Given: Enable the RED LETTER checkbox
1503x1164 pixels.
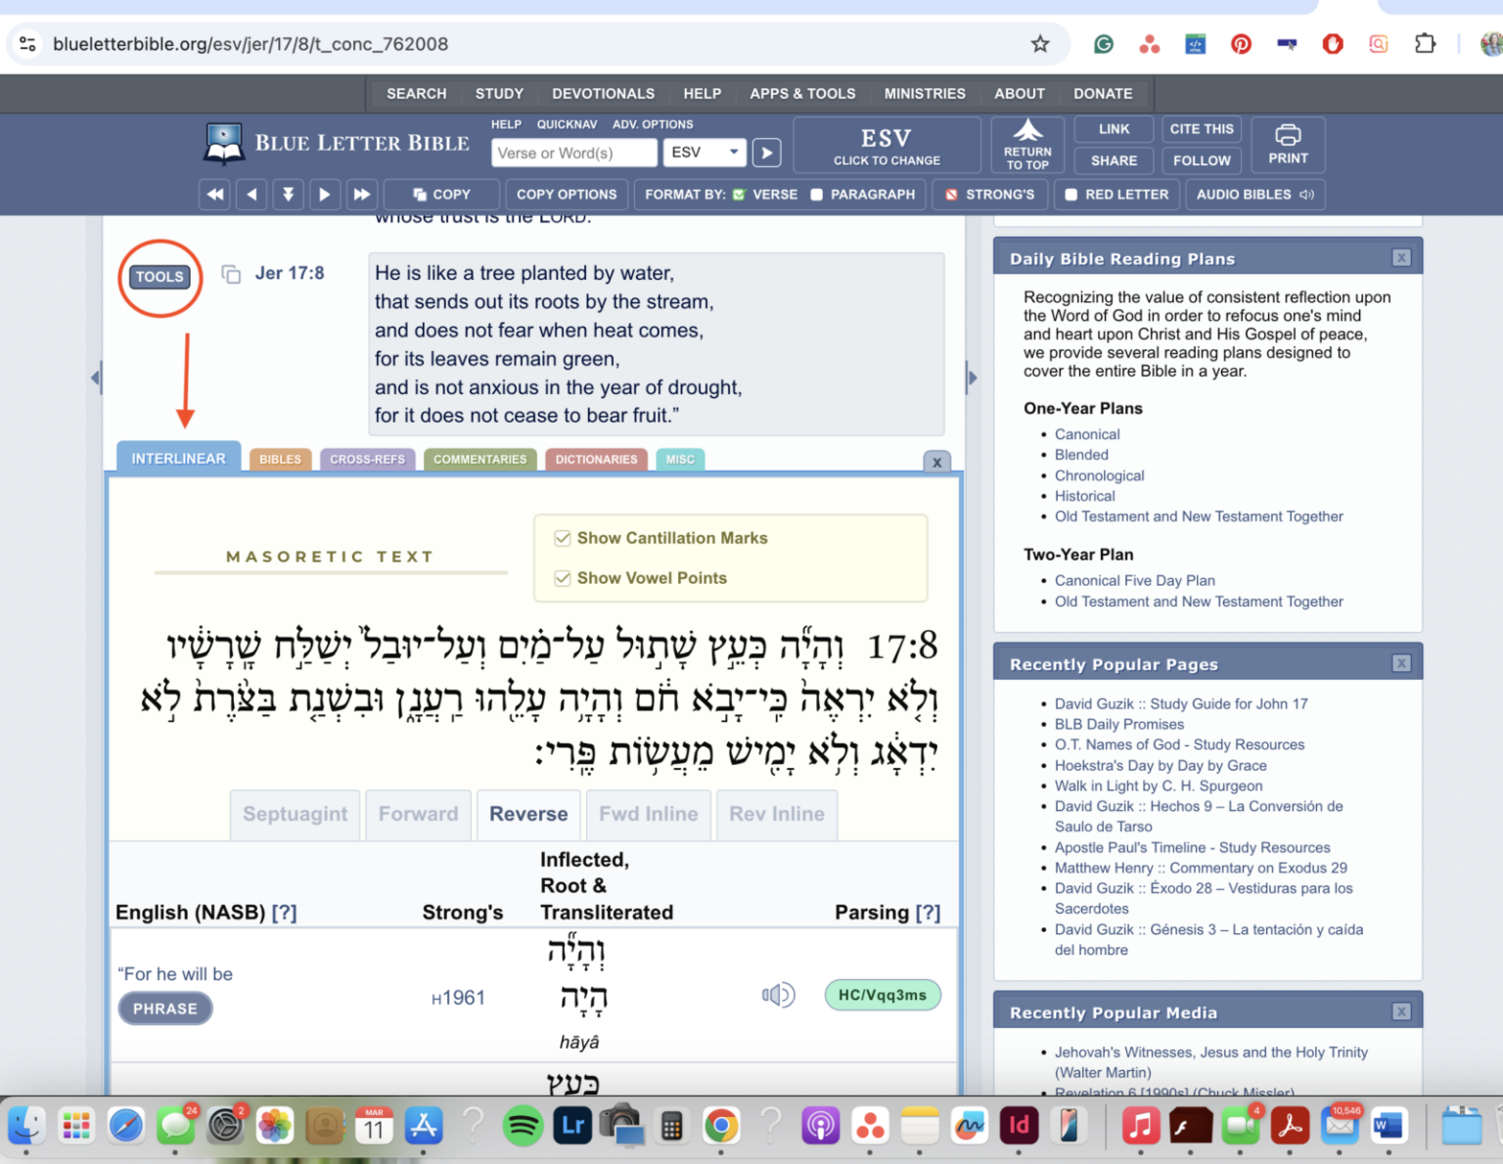Looking at the screenshot, I should [1070, 195].
